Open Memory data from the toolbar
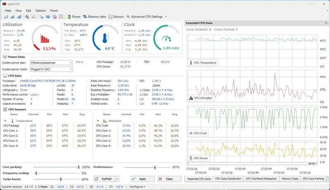Image resolution: width=330 pixels, height=190 pixels. coord(94,16)
